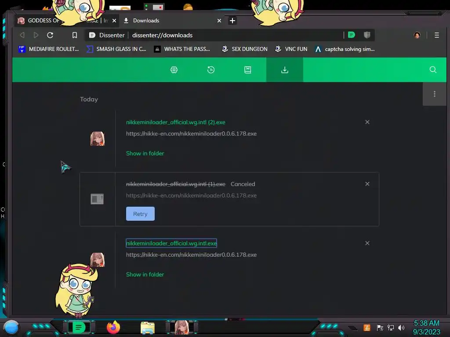
Task: Open the History clock icon
Action: (211, 70)
